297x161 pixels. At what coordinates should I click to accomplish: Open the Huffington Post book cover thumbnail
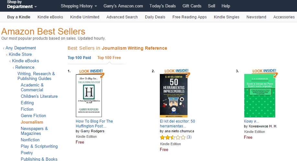tap(89, 96)
